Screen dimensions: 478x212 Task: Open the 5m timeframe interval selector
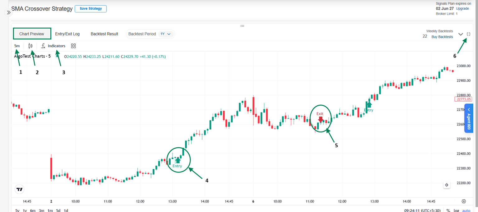click(x=17, y=46)
